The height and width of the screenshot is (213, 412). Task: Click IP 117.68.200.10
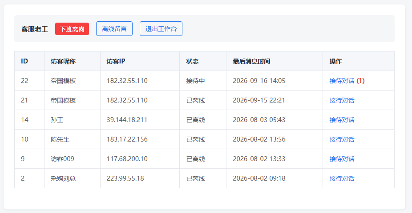point(127,159)
